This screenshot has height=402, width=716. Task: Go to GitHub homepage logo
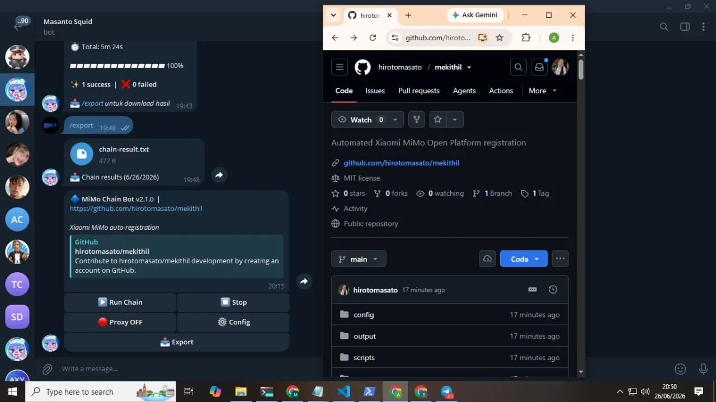362,67
